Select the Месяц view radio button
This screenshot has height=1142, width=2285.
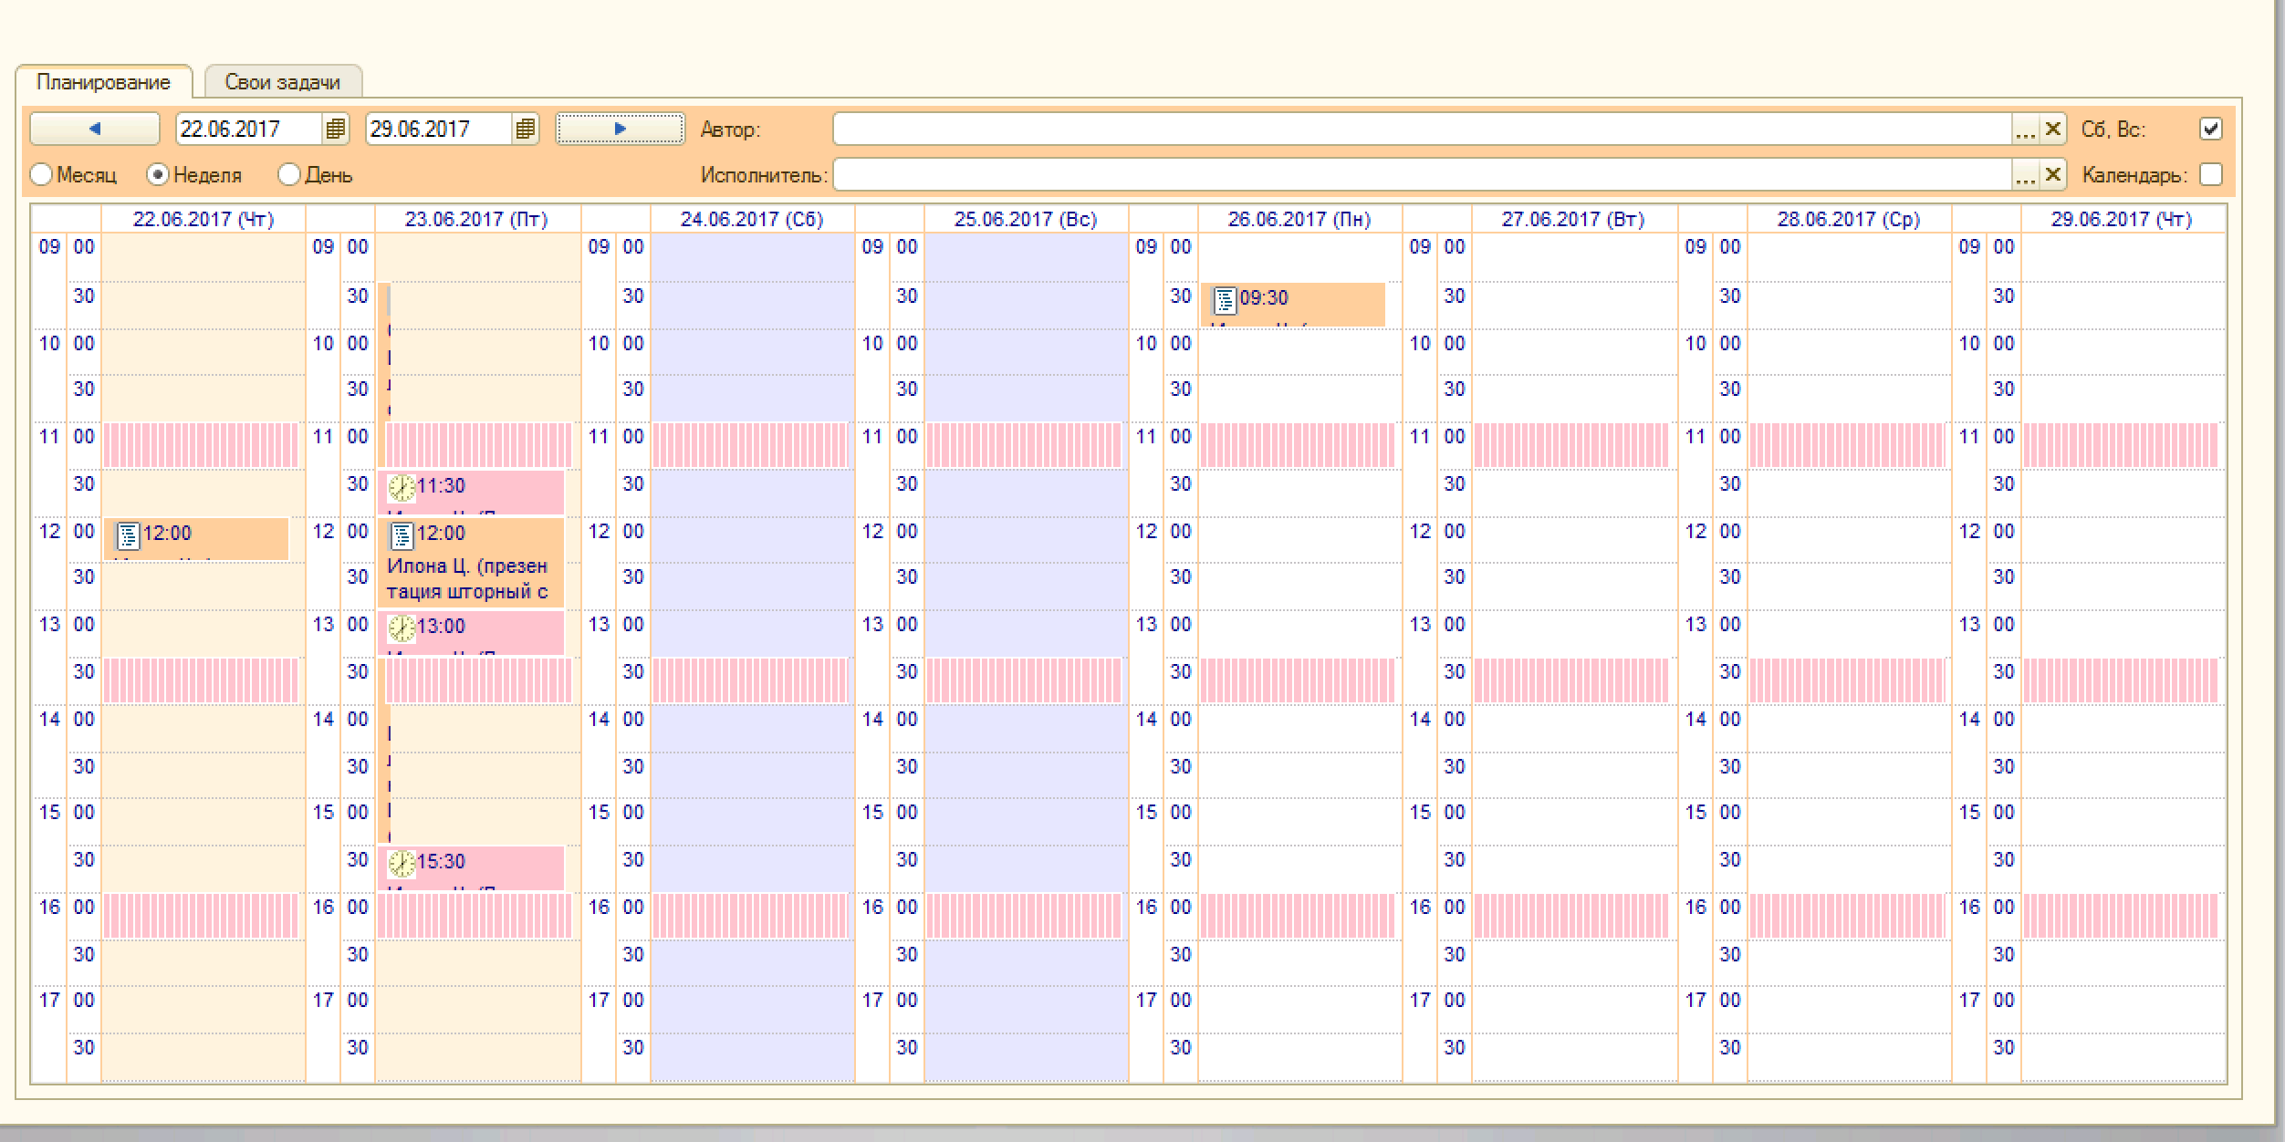point(42,174)
